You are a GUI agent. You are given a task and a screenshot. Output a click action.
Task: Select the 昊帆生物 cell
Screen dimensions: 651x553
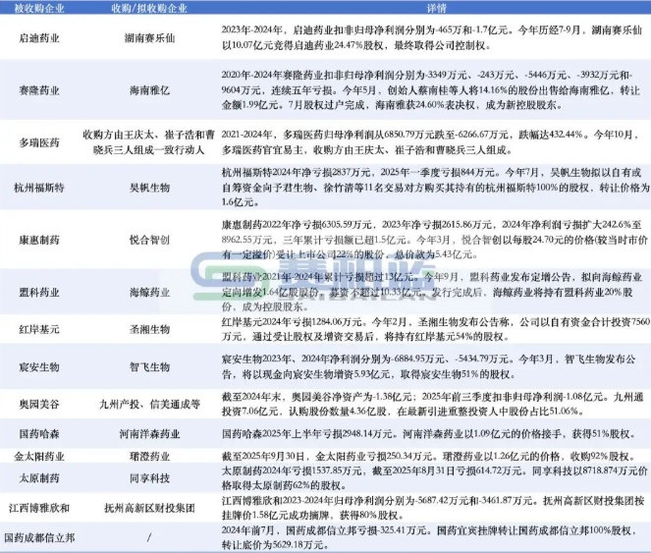click(149, 188)
